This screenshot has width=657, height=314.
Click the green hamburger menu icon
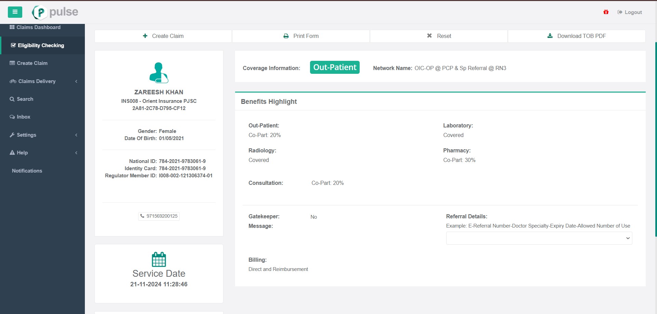[15, 12]
